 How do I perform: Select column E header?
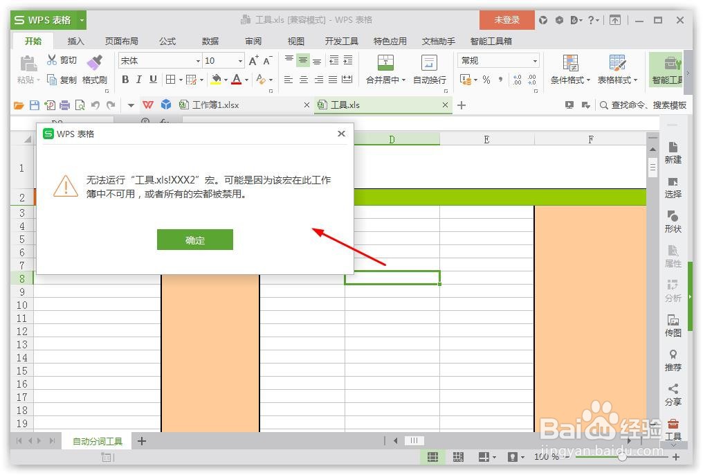pos(486,139)
